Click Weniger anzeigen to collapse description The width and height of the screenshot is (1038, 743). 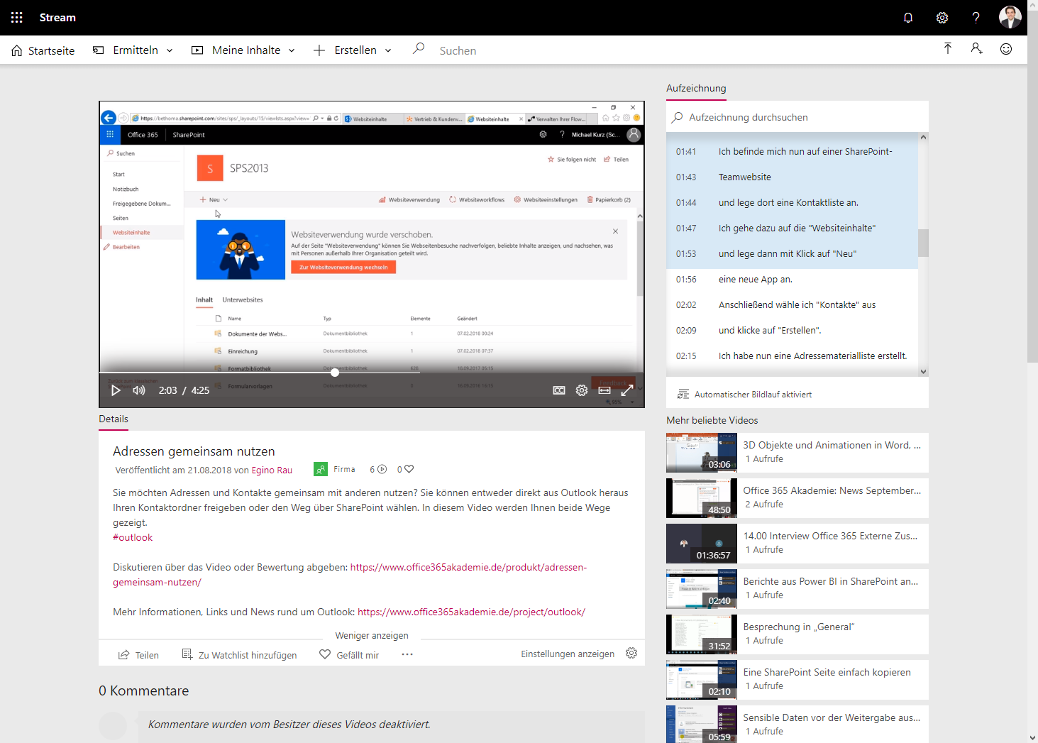tap(372, 636)
